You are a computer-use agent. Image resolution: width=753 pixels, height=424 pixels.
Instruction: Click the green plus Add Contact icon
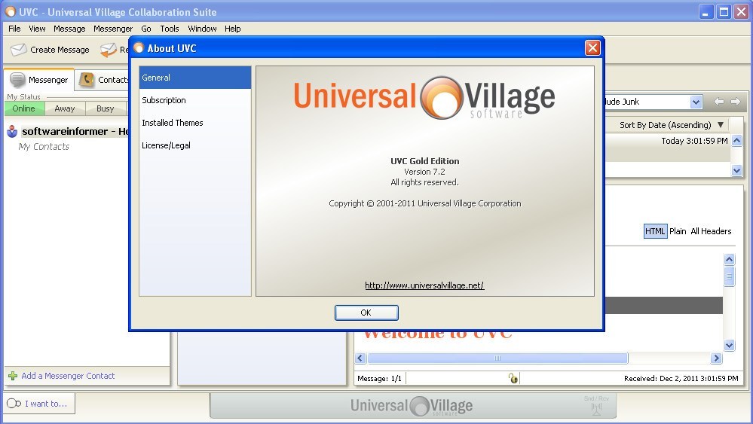[x=13, y=376]
